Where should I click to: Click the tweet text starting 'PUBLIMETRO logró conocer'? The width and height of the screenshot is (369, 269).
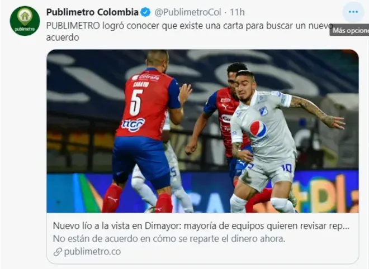[x=190, y=31]
